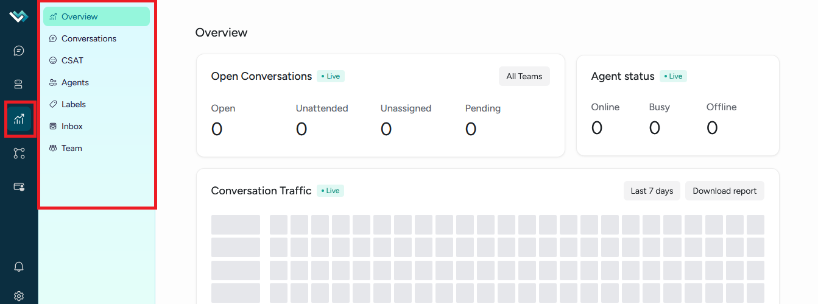This screenshot has width=818, height=304.
Task: Open the conversations chat bubble icon in the rail
Action: tap(19, 51)
